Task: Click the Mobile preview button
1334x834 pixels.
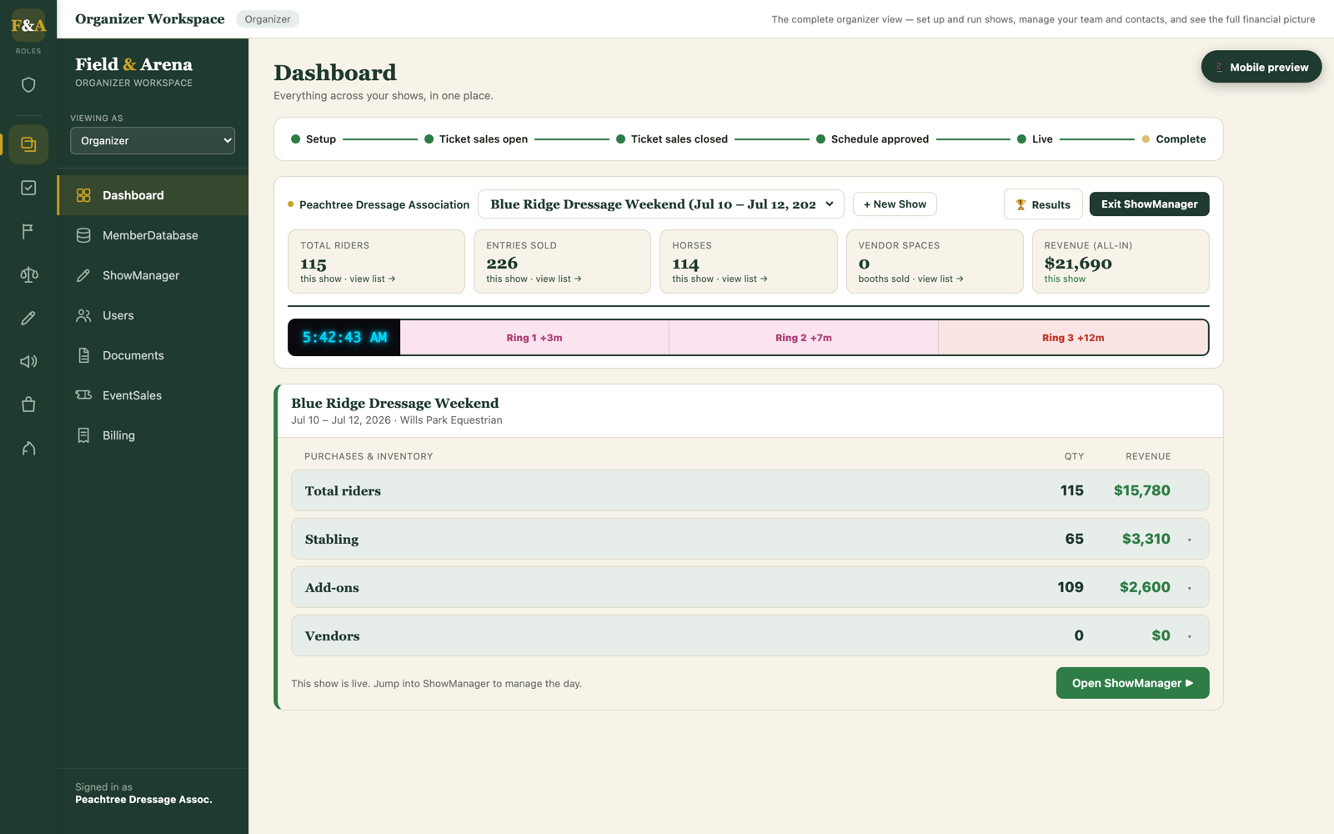Action: [x=1261, y=67]
